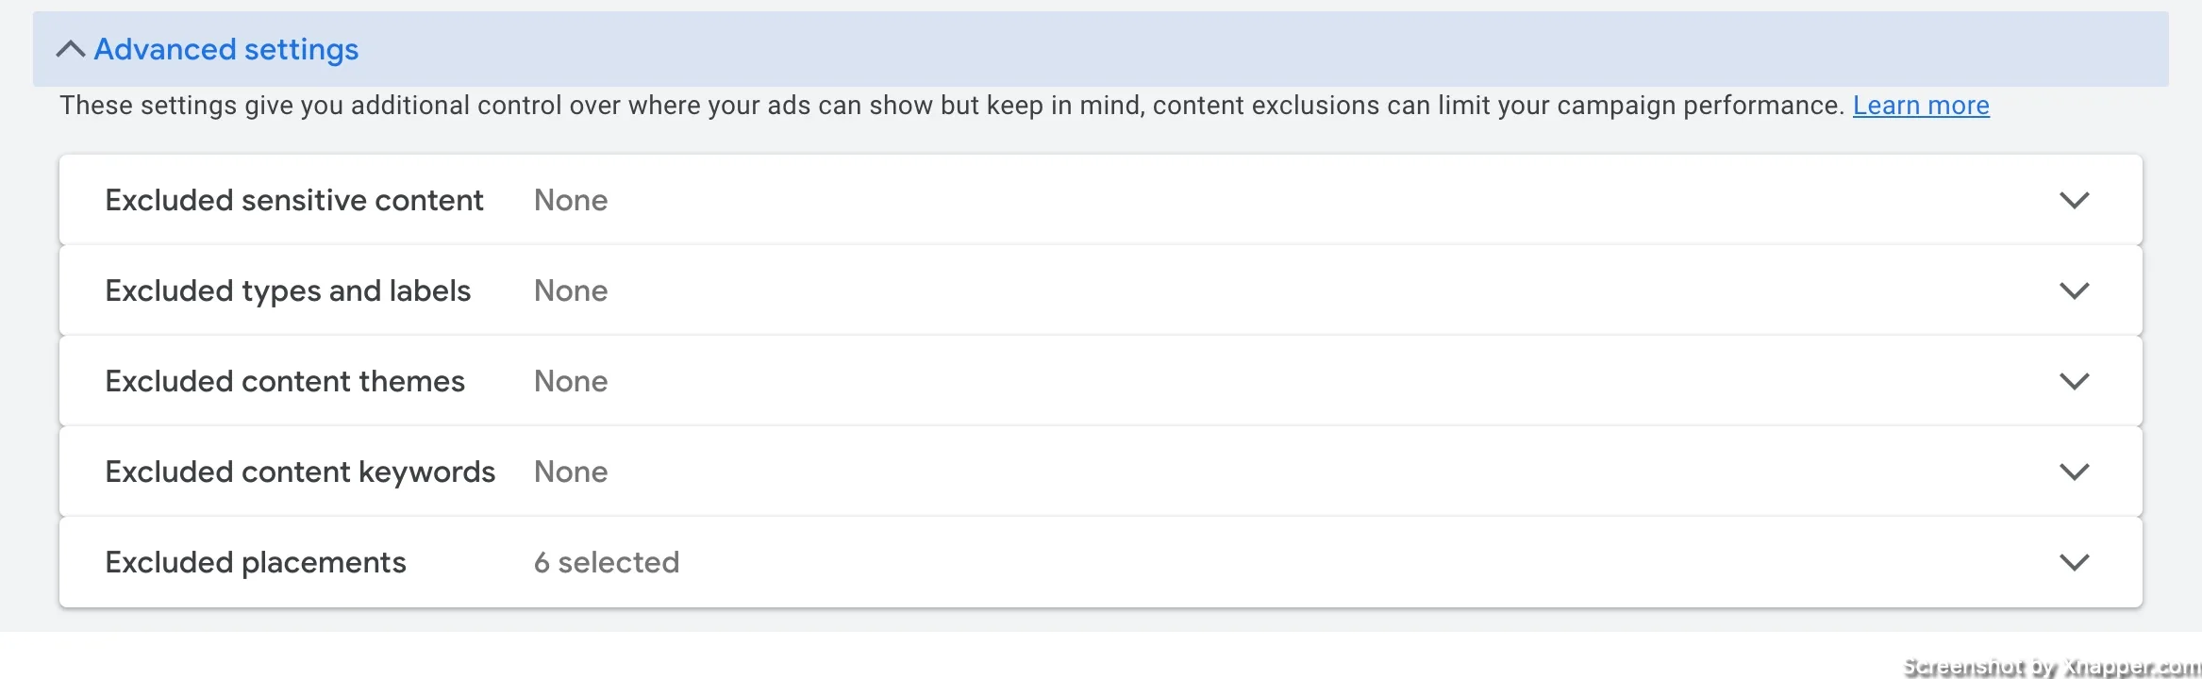Expand Excluded sensitive content chevron arrow
2202x679 pixels.
click(x=2074, y=200)
